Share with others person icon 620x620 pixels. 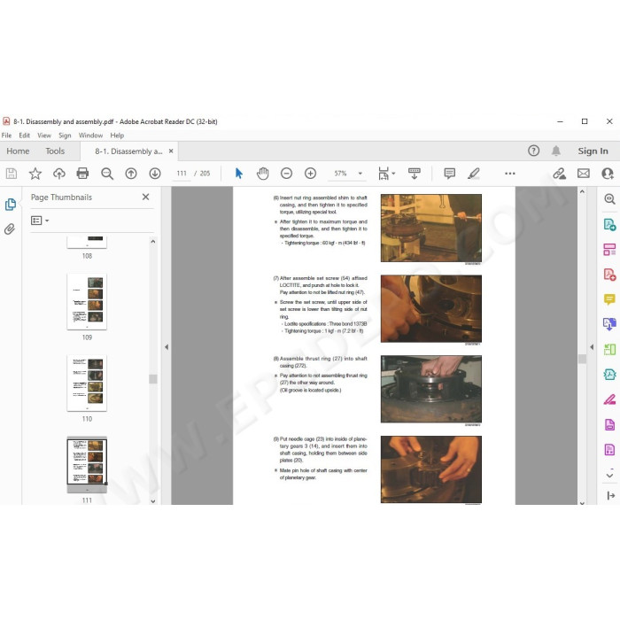(608, 174)
